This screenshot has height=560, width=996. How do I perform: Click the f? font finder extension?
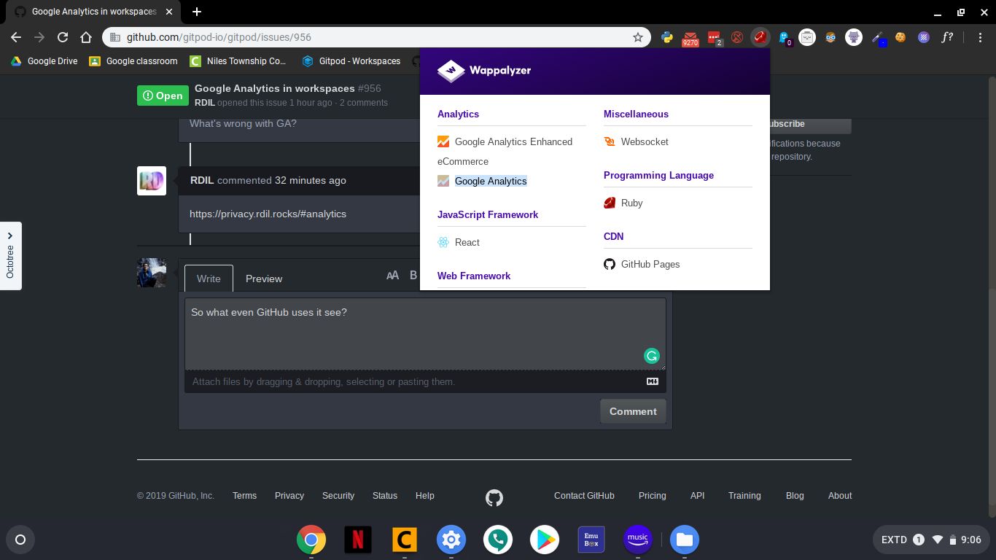(946, 37)
